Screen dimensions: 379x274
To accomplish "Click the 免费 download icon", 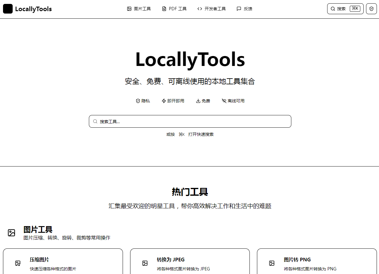I will (x=198, y=101).
